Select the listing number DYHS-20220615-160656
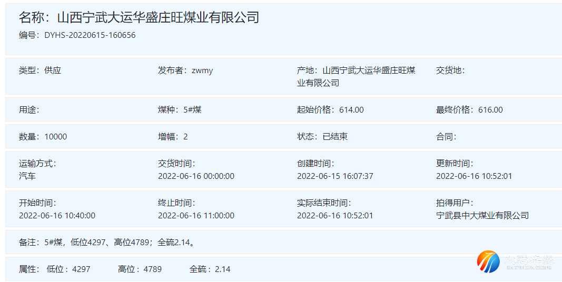This screenshot has height=282, width=562. pos(90,35)
